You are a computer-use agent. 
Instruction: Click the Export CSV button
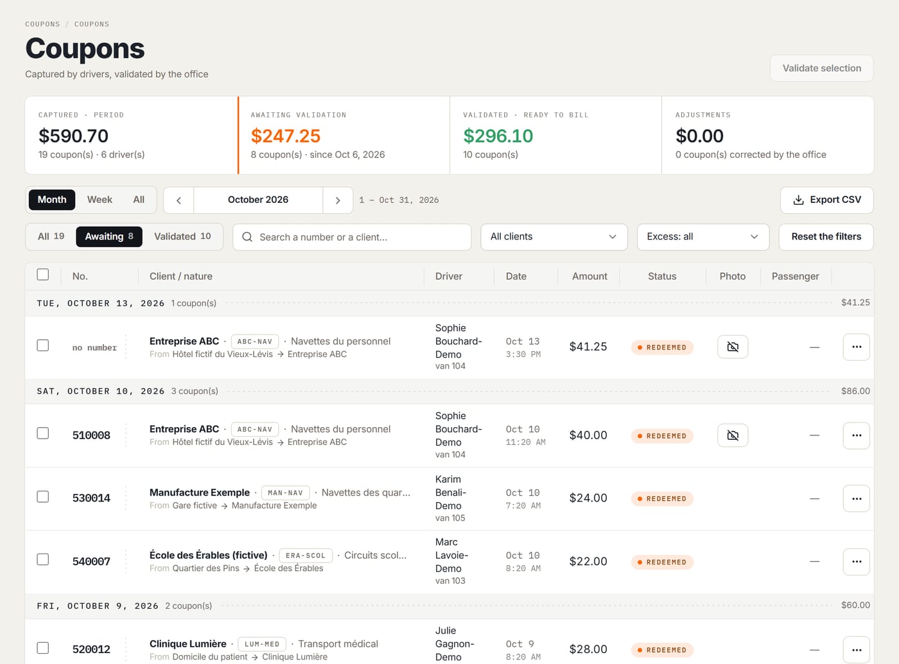(x=826, y=200)
